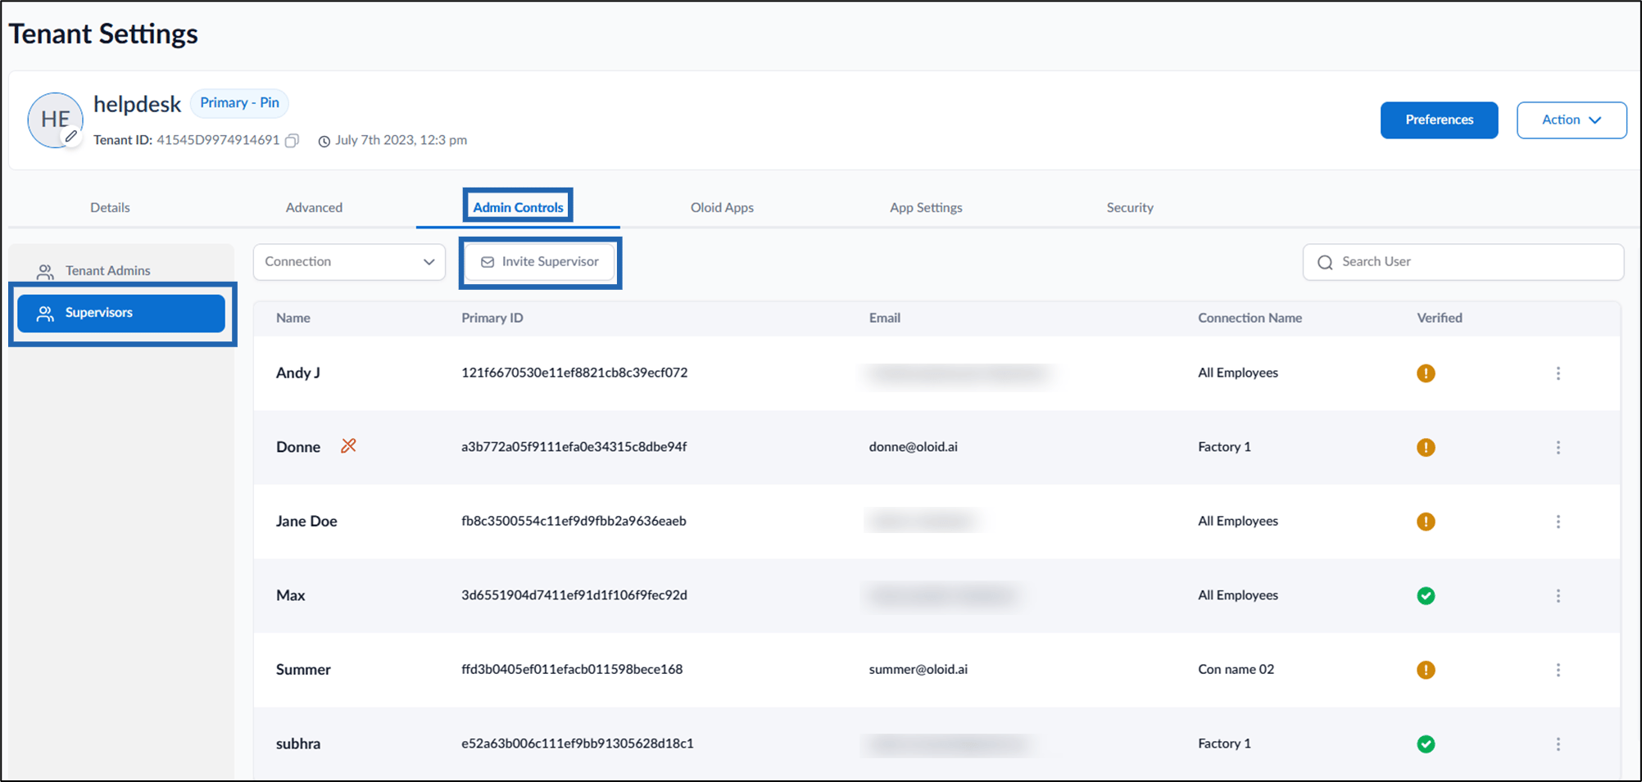Click the Primary - Pin badge
The image size is (1642, 782).
coord(239,103)
